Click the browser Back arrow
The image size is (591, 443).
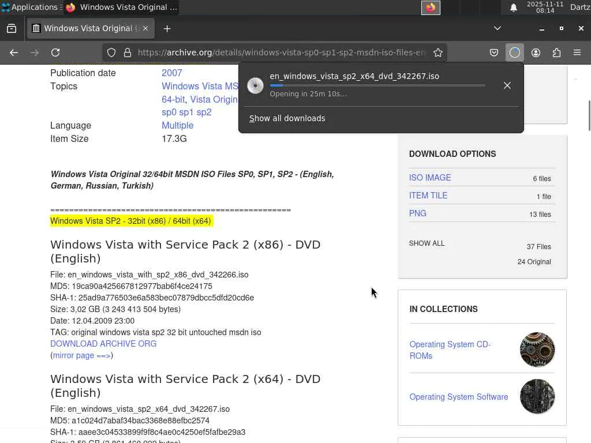pyautogui.click(x=14, y=52)
